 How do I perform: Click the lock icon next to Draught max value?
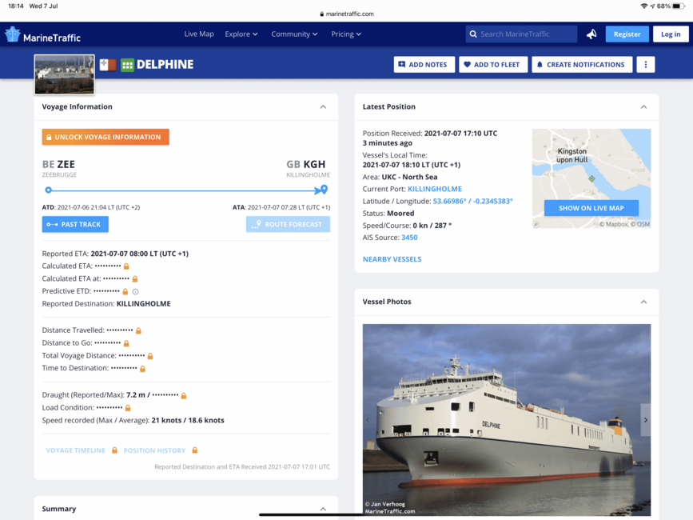(184, 395)
